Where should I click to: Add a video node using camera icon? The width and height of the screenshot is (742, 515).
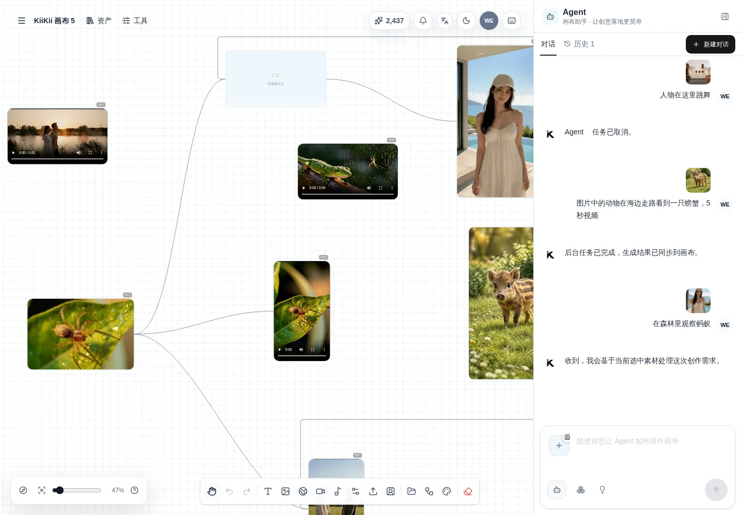click(321, 491)
